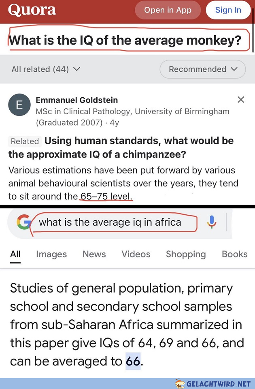Open the related chimpanzee question link
255x389 pixels.
(121, 147)
